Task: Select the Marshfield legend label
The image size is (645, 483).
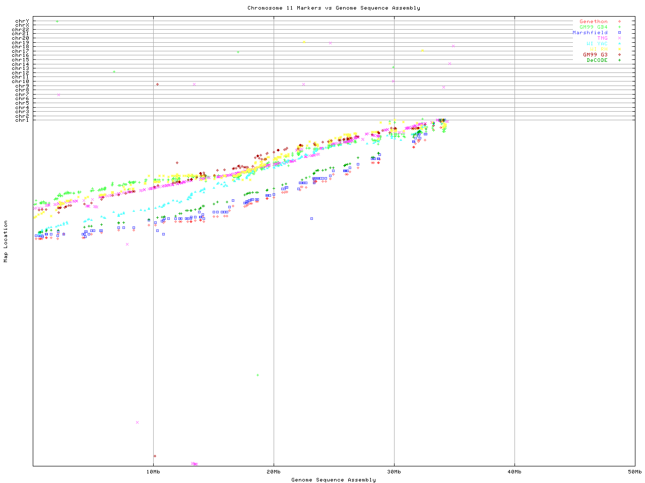Action: coord(590,33)
